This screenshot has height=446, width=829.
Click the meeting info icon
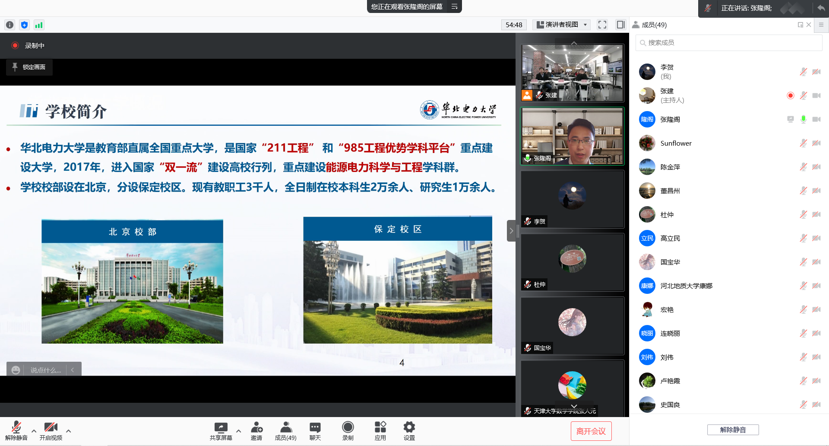(x=9, y=25)
